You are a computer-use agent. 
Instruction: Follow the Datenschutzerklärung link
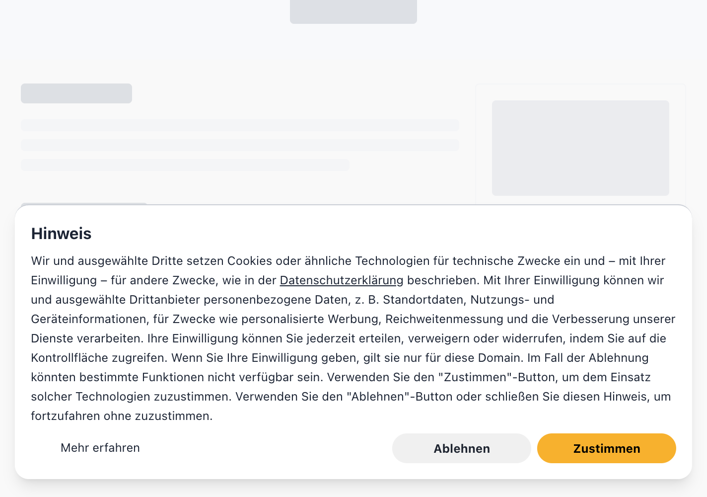342,280
